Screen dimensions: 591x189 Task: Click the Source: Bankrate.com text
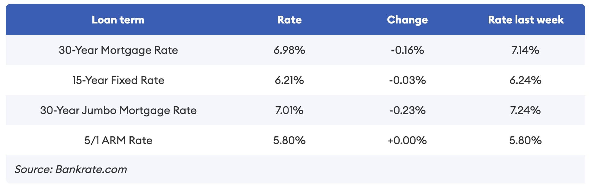(x=71, y=169)
